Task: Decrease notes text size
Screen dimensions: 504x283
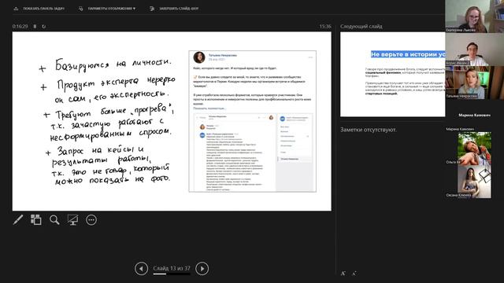Action: (x=354, y=274)
